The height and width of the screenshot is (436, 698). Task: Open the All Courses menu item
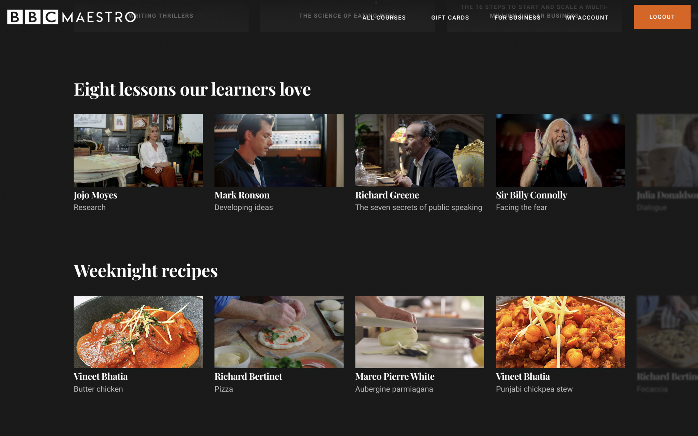pyautogui.click(x=384, y=18)
